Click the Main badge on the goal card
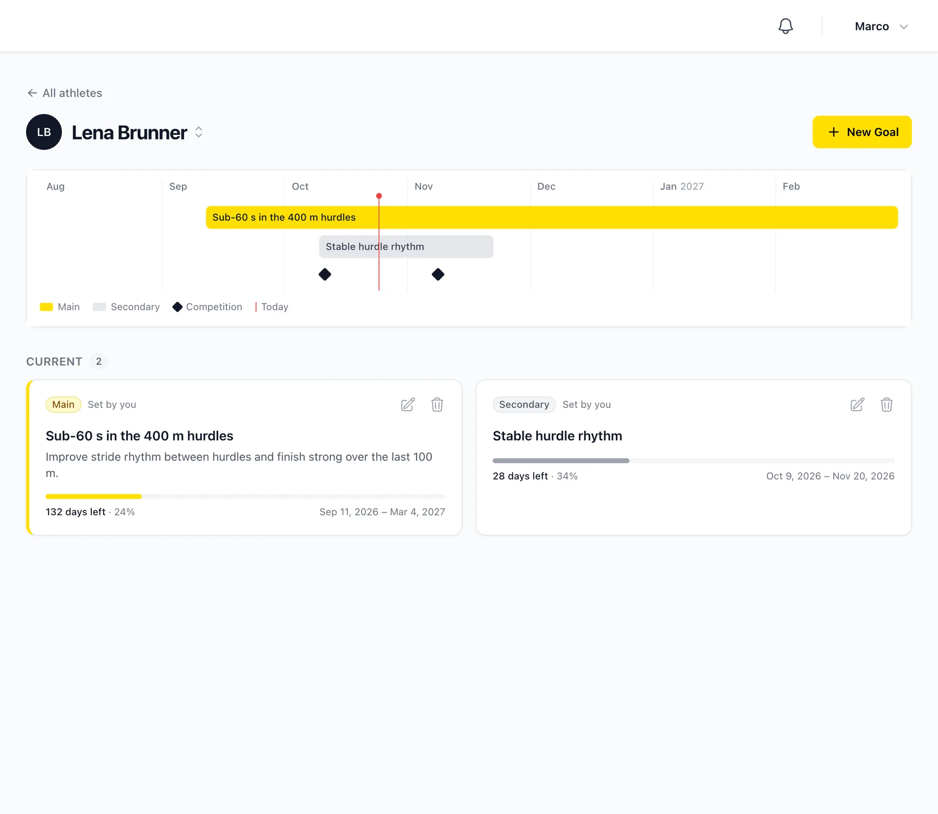Viewport: 938px width, 814px height. tap(64, 405)
